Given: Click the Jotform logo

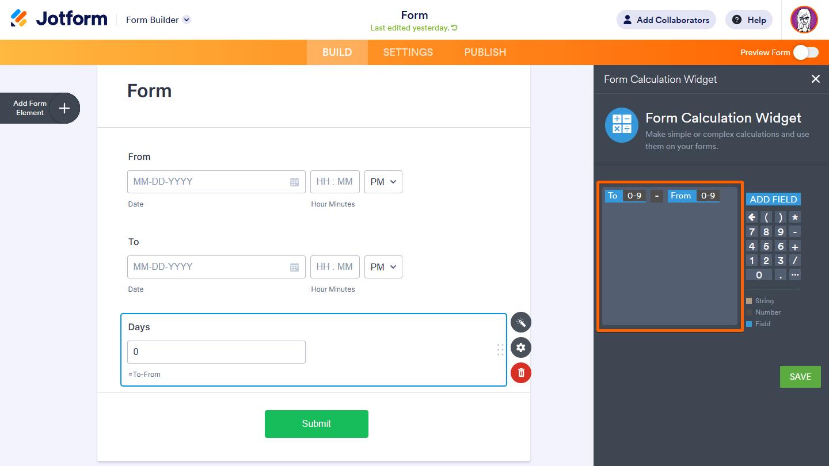Looking at the screenshot, I should click(x=59, y=19).
